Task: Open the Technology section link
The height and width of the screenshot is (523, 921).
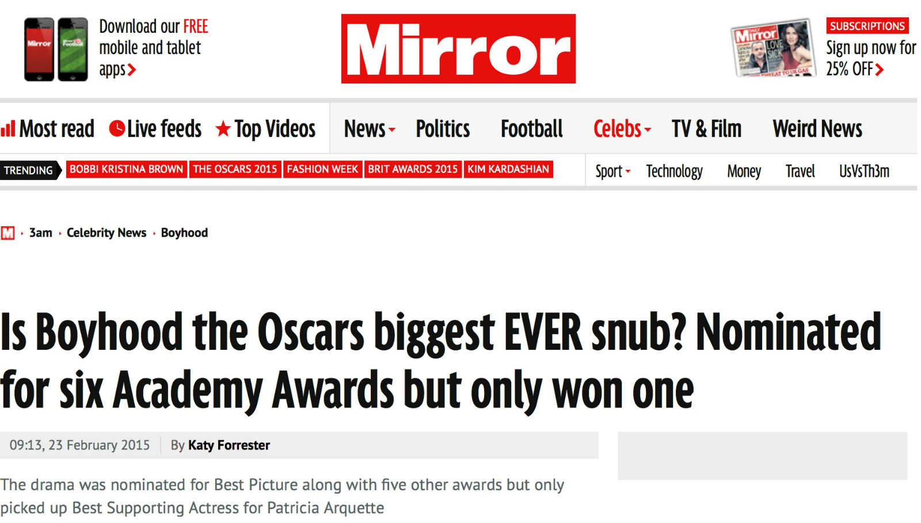Action: (x=674, y=171)
